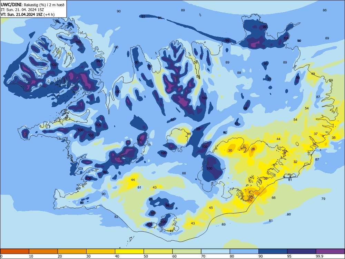Click the "50" legend scale label
The height and width of the screenshot is (259, 345).
coord(146,256)
